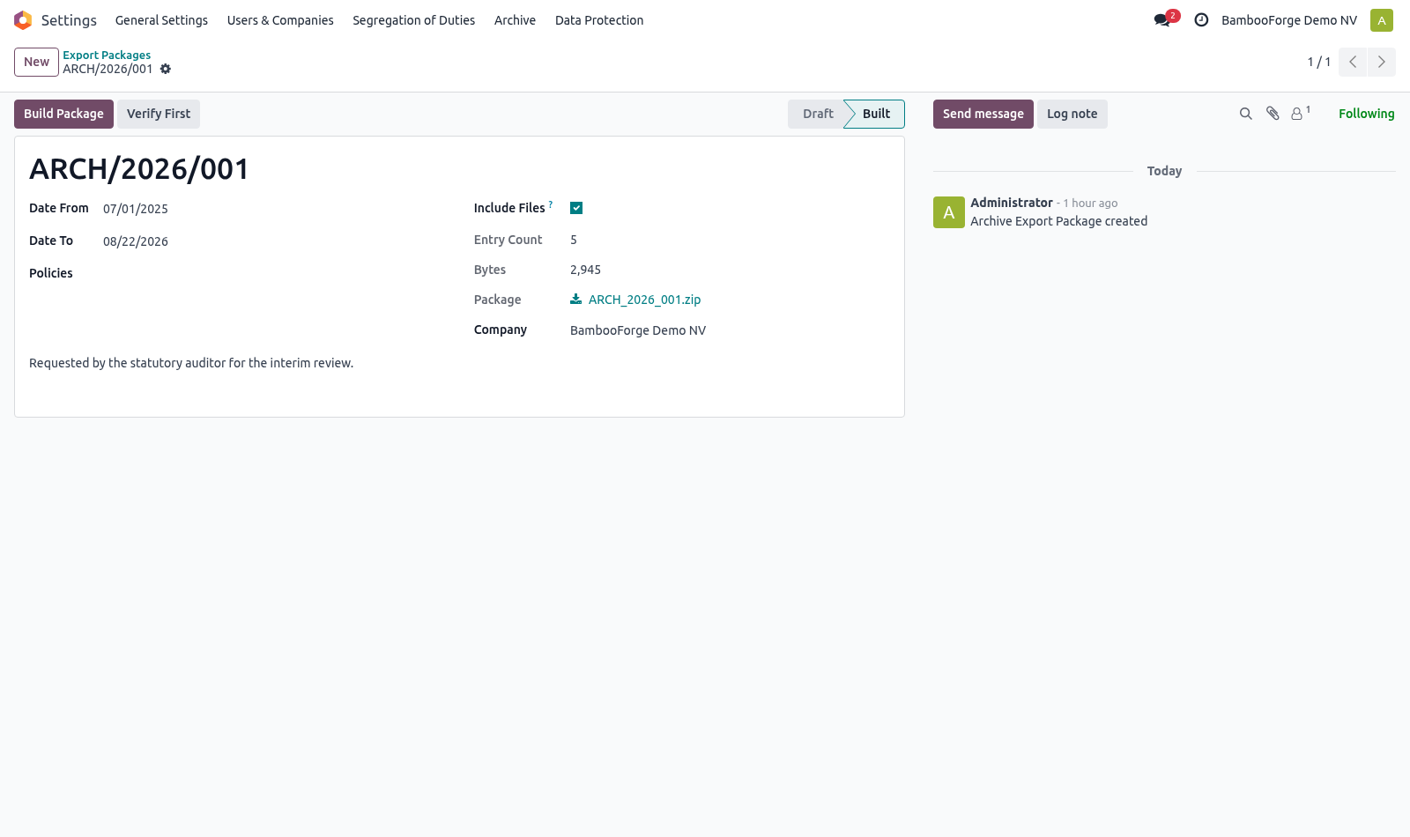Viewport: 1410px width, 837px height.
Task: Click the Archive Export Package created message
Action: 1059,221
